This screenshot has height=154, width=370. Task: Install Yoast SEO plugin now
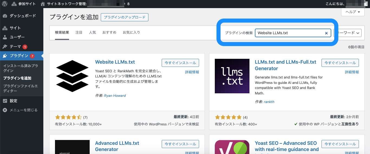(340, 144)
